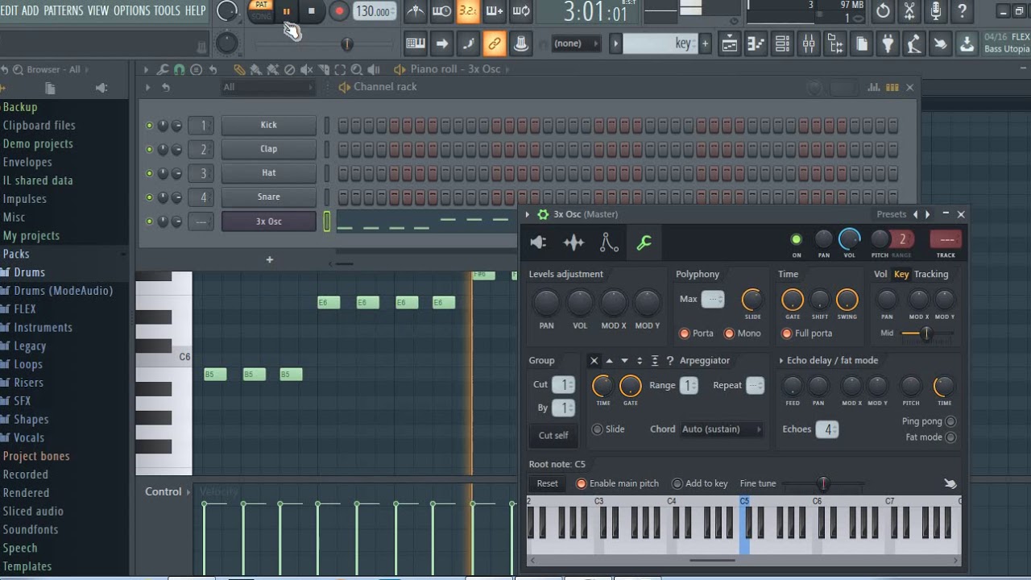Open the graph editor icon in channel rack
This screenshot has height=580, width=1031.
click(874, 87)
